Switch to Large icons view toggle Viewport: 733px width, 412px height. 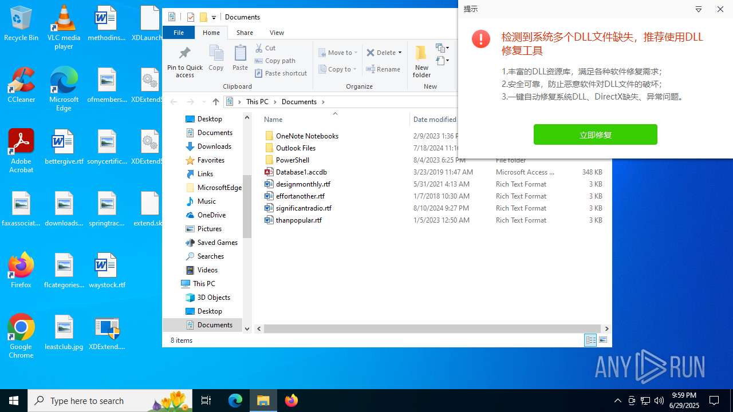click(603, 340)
